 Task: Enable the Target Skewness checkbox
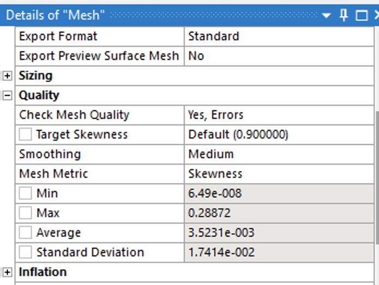point(25,134)
